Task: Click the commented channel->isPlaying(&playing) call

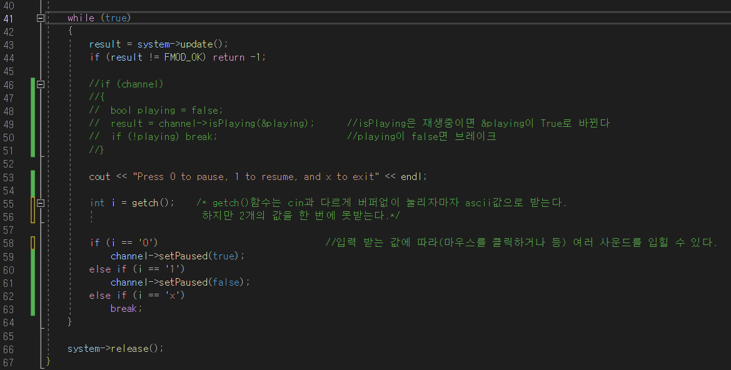Action: point(236,124)
